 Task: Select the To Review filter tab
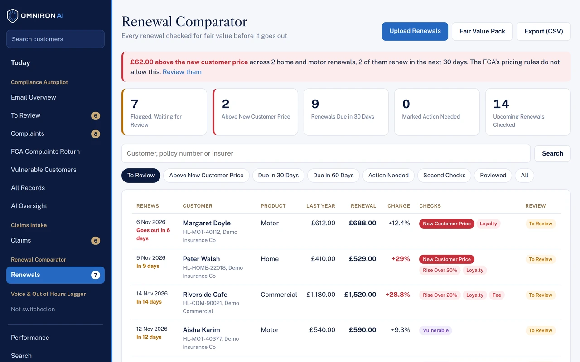point(141,176)
